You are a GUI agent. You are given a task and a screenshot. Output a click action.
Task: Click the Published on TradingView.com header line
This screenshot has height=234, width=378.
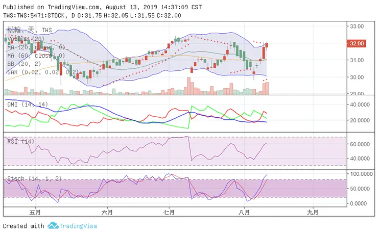102,7
